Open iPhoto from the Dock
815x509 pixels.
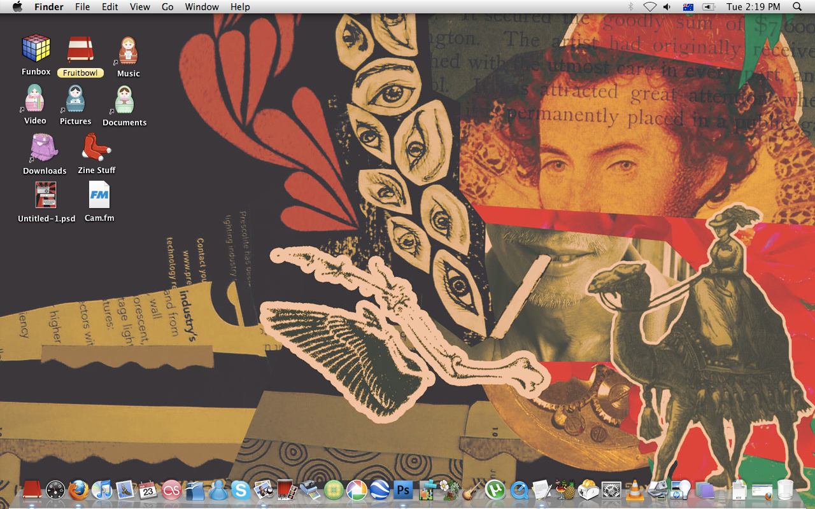(x=264, y=490)
